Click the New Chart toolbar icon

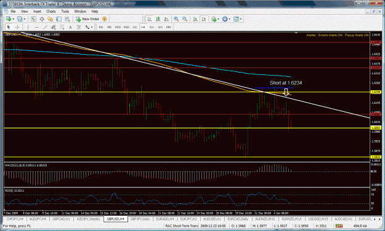(x=9, y=19)
